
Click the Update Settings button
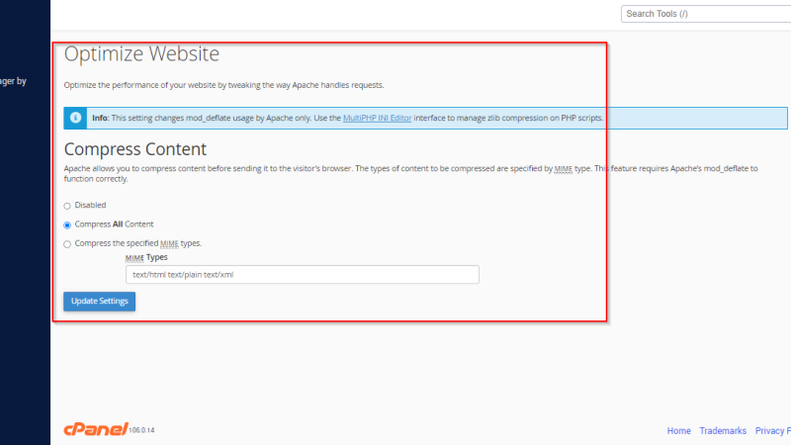coord(100,302)
